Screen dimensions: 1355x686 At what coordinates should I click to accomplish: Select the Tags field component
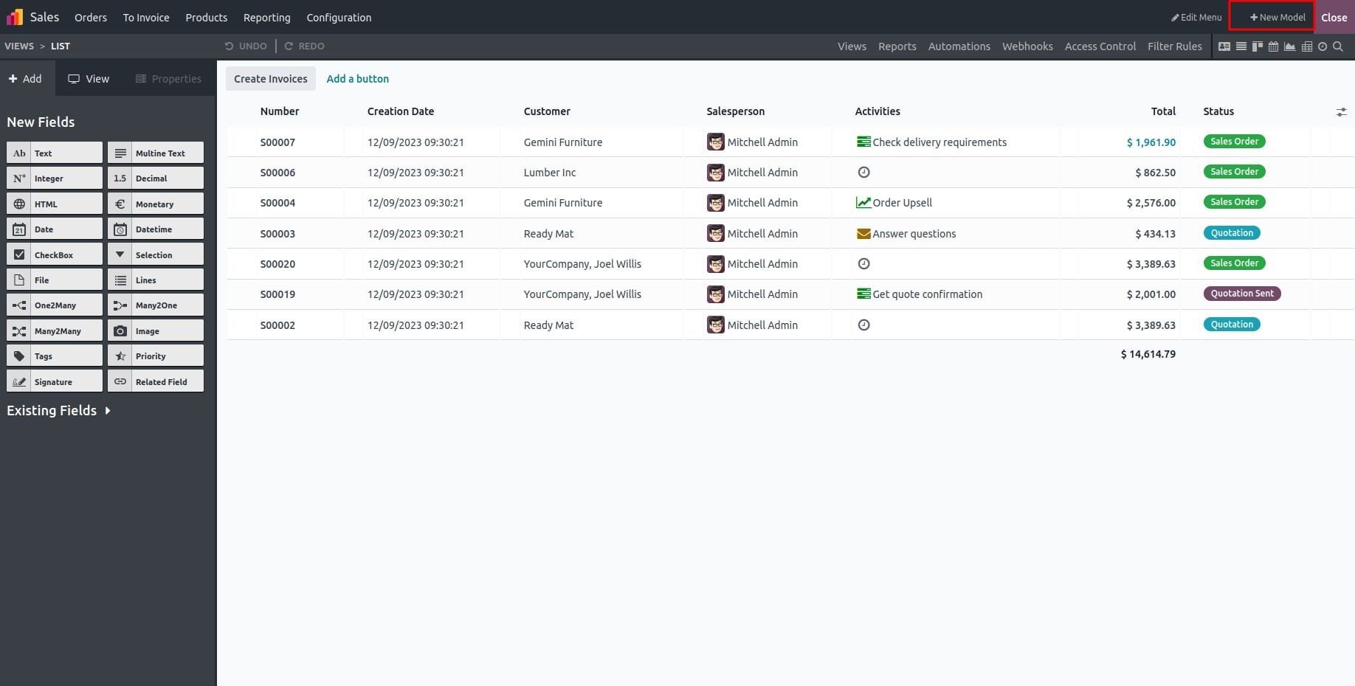(x=55, y=356)
